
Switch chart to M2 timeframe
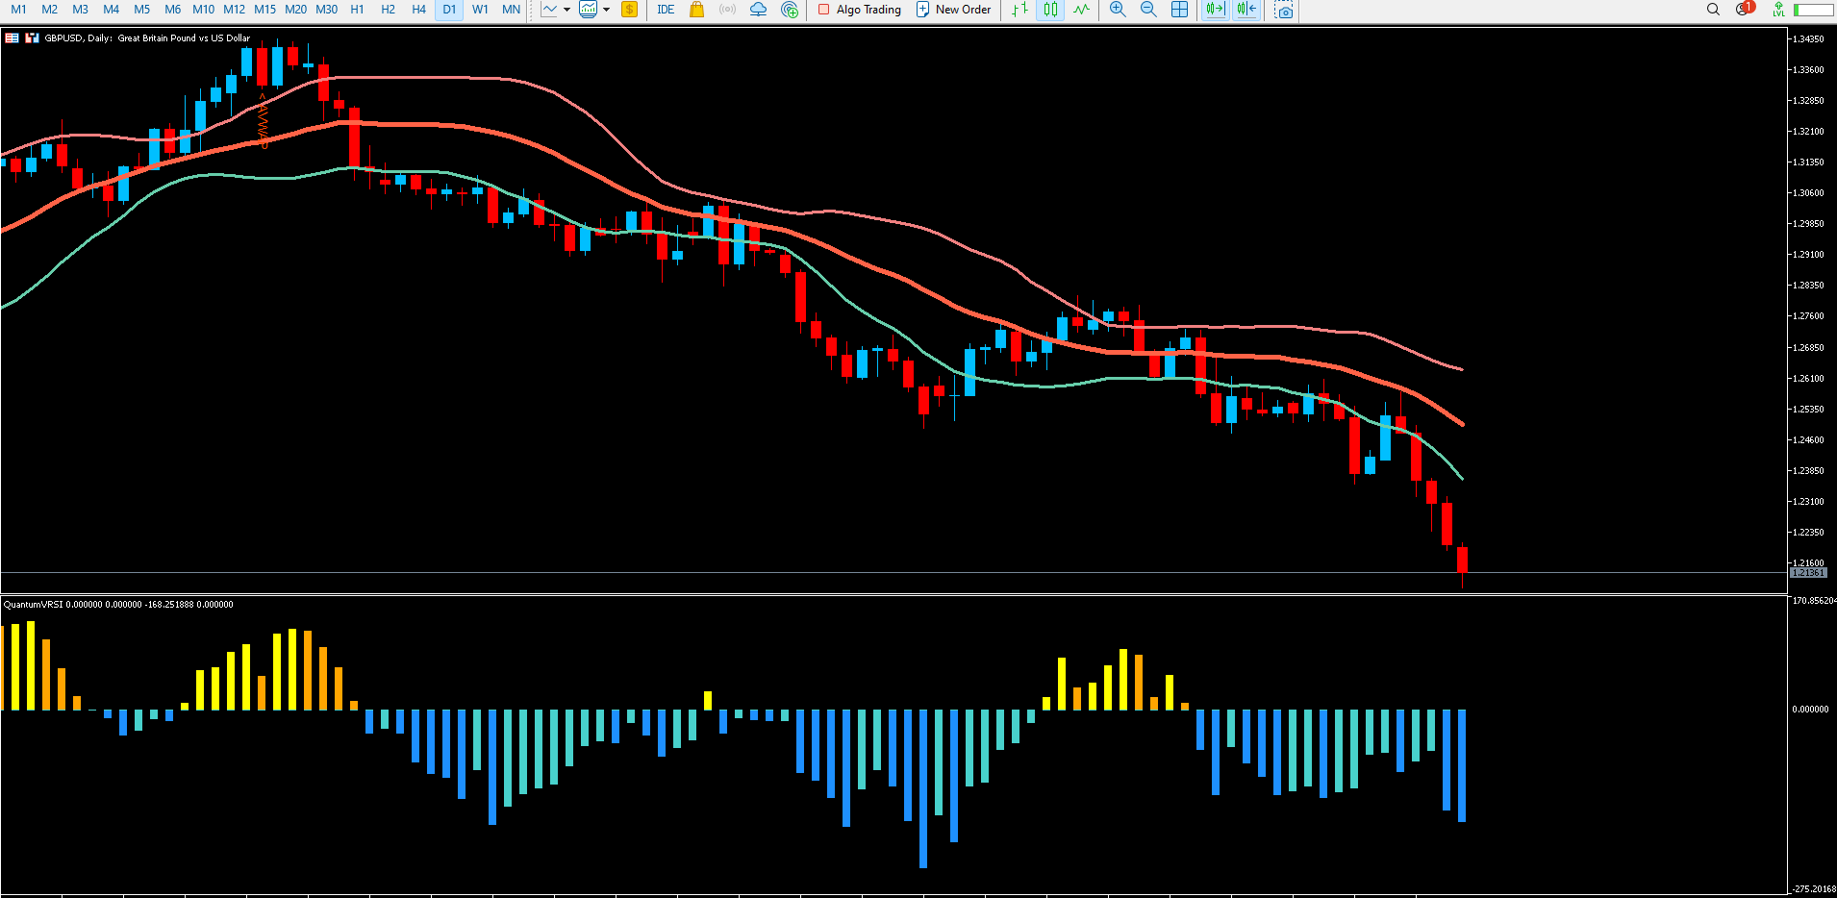click(49, 10)
